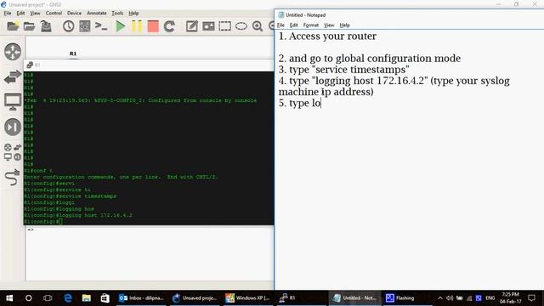Select the draw ellipse tool
Image resolution: width=544 pixels, height=306 pixels.
(241, 26)
